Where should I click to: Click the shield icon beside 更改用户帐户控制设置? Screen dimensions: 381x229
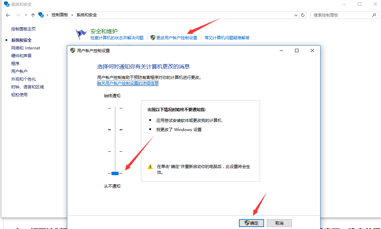click(x=153, y=38)
